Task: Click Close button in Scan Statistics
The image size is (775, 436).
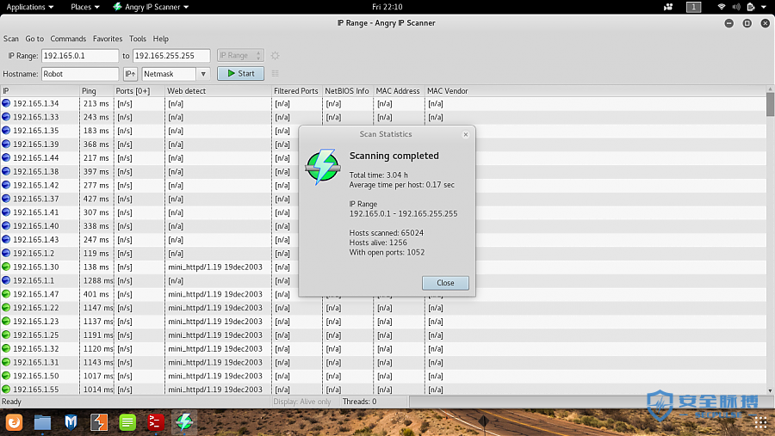Action: tap(445, 283)
